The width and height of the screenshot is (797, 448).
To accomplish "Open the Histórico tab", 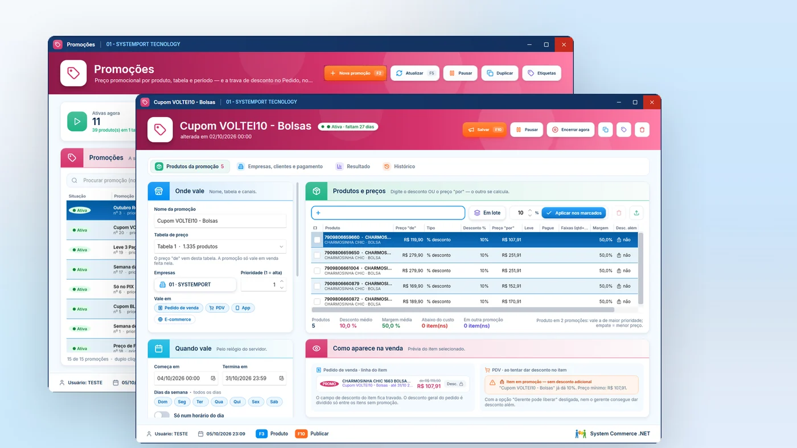I will click(399, 167).
